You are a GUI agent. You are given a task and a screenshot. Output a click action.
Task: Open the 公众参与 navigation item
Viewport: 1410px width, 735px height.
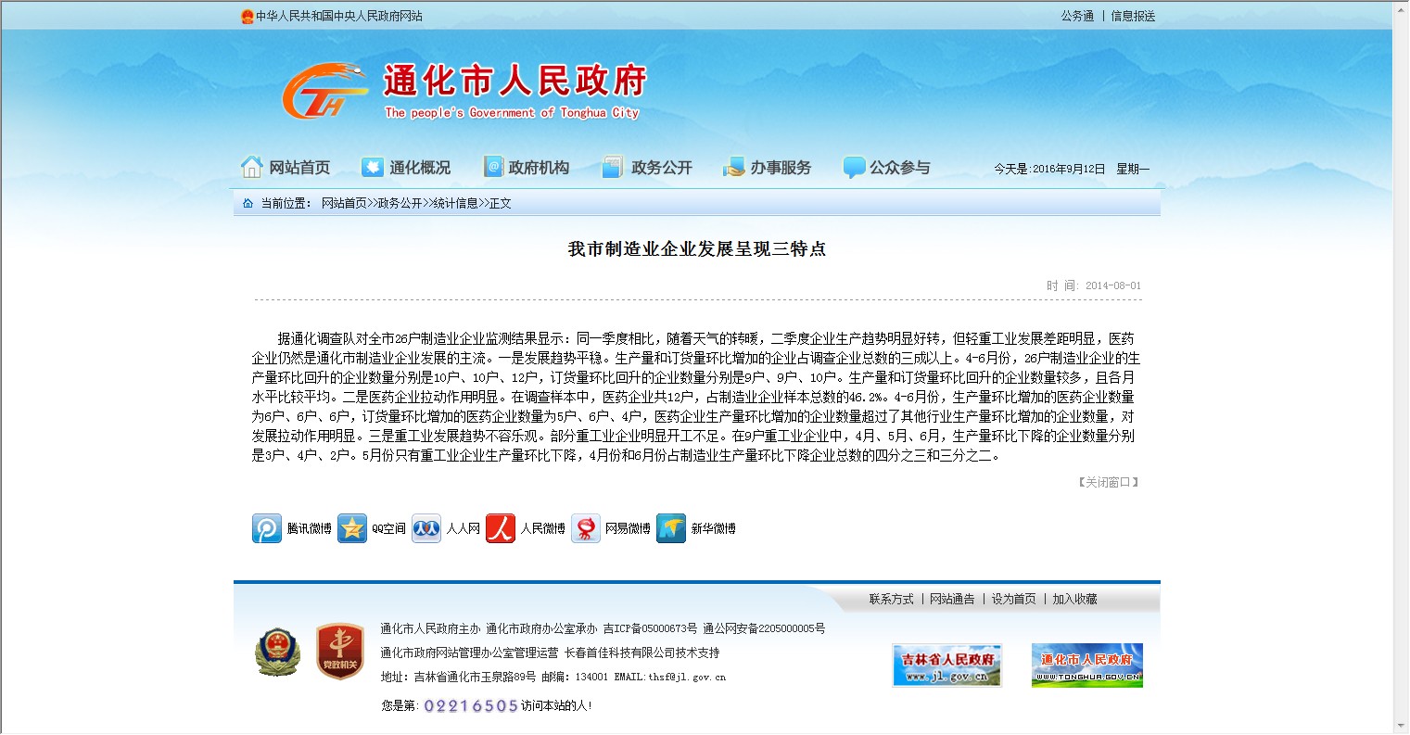(887, 168)
